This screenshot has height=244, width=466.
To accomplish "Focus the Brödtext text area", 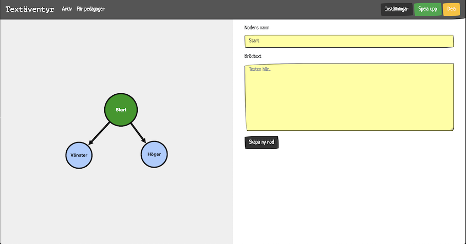I will (x=349, y=97).
